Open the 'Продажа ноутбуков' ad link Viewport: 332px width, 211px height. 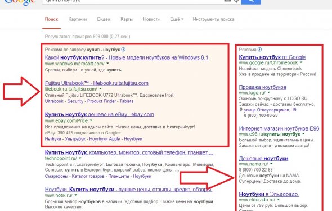263,87
